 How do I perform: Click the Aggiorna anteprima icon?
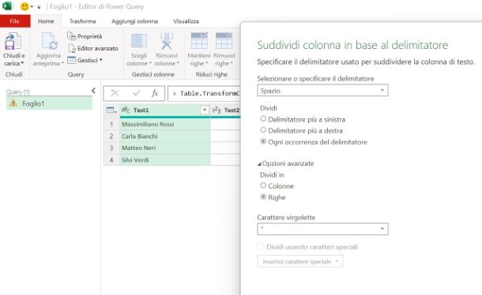click(49, 41)
